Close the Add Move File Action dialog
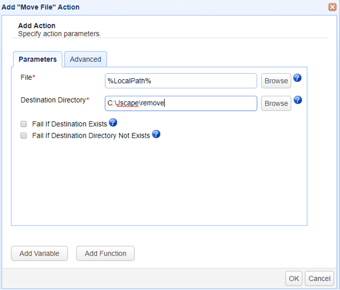The width and height of the screenshot is (340, 290). coord(332,7)
